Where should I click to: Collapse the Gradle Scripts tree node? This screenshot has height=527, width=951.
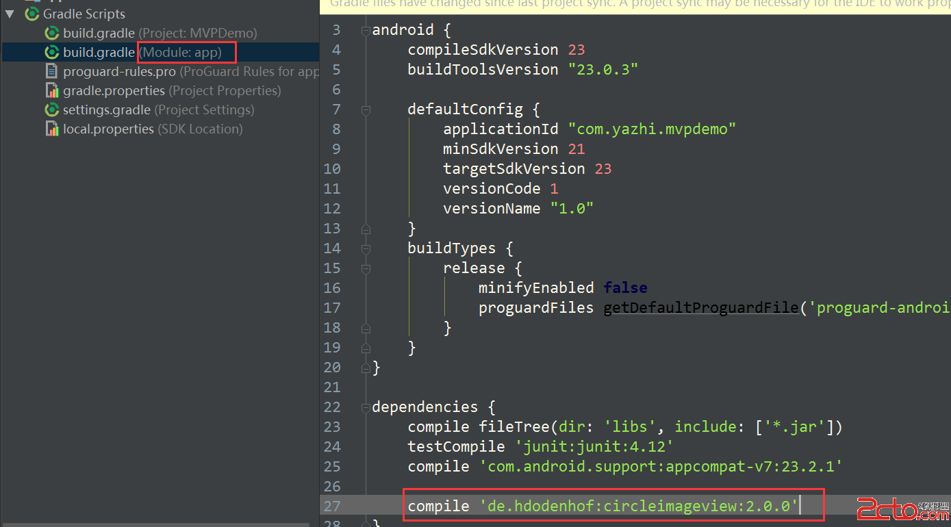point(10,14)
